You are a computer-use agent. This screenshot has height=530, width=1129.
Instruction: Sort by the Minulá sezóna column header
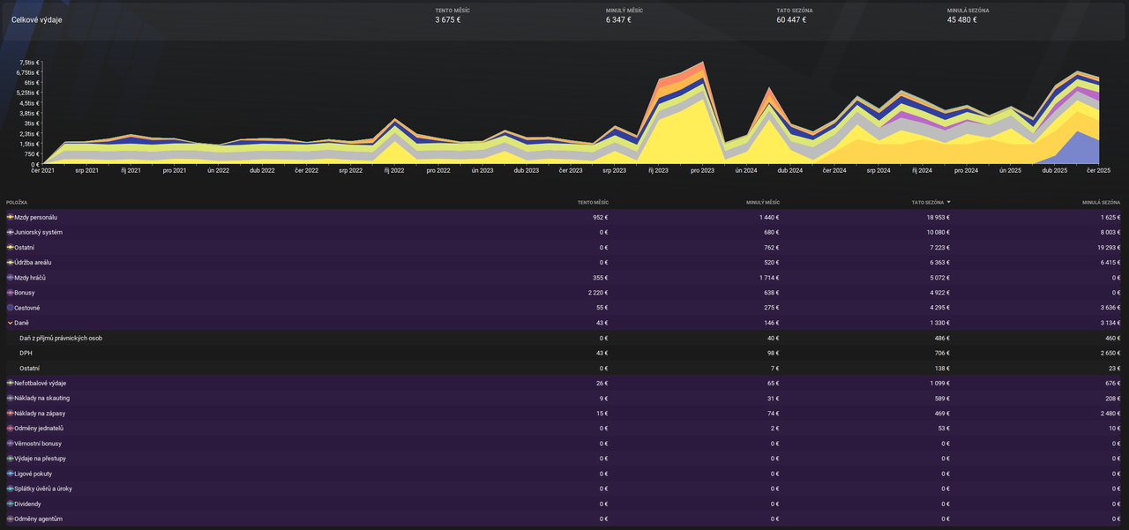click(x=1101, y=202)
